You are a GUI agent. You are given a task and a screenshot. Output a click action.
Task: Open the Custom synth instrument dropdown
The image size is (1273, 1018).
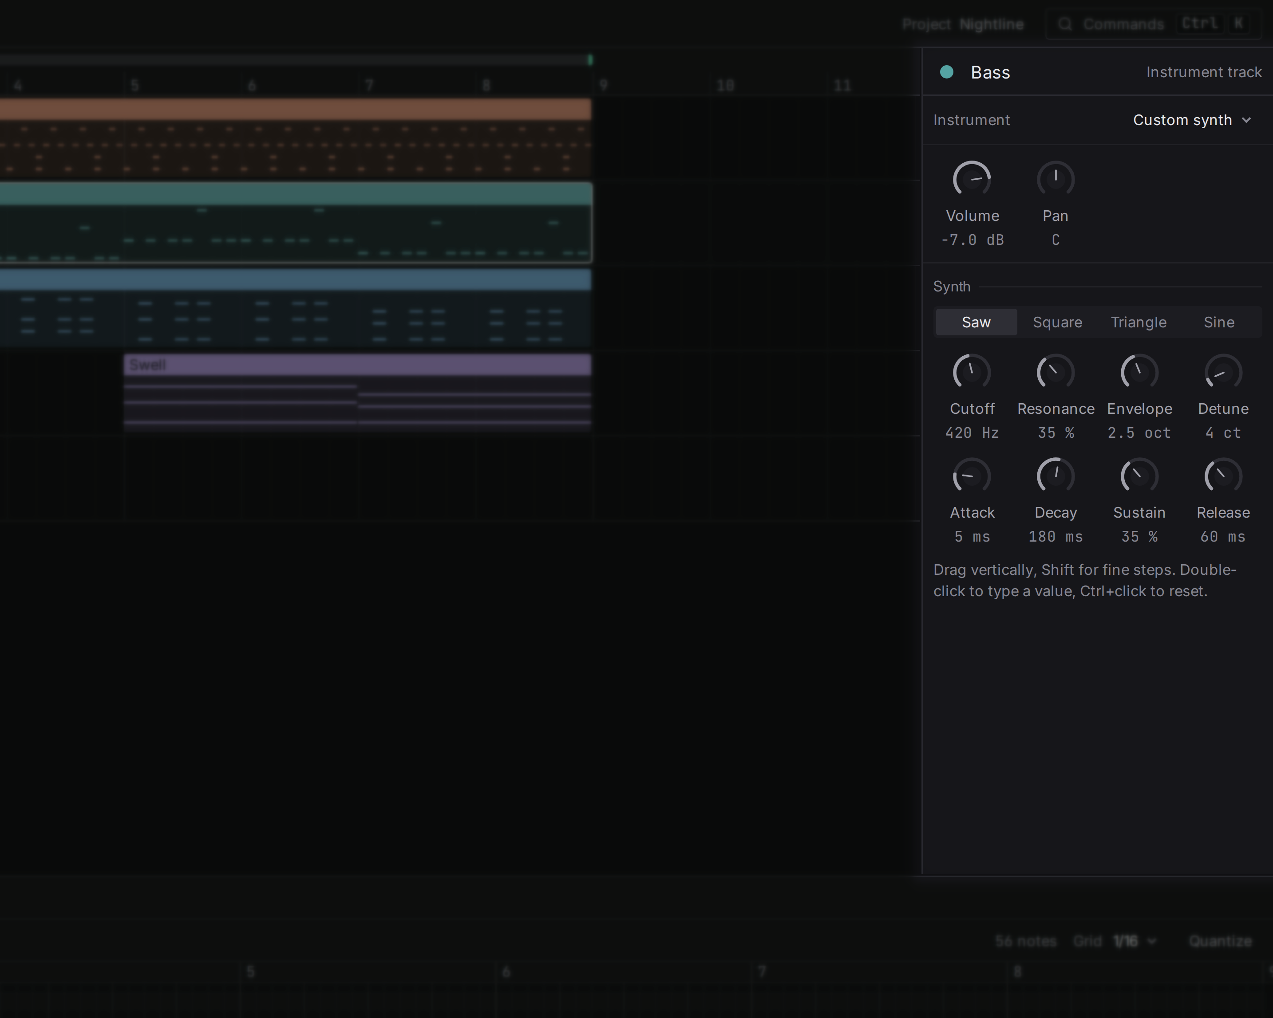(1192, 120)
